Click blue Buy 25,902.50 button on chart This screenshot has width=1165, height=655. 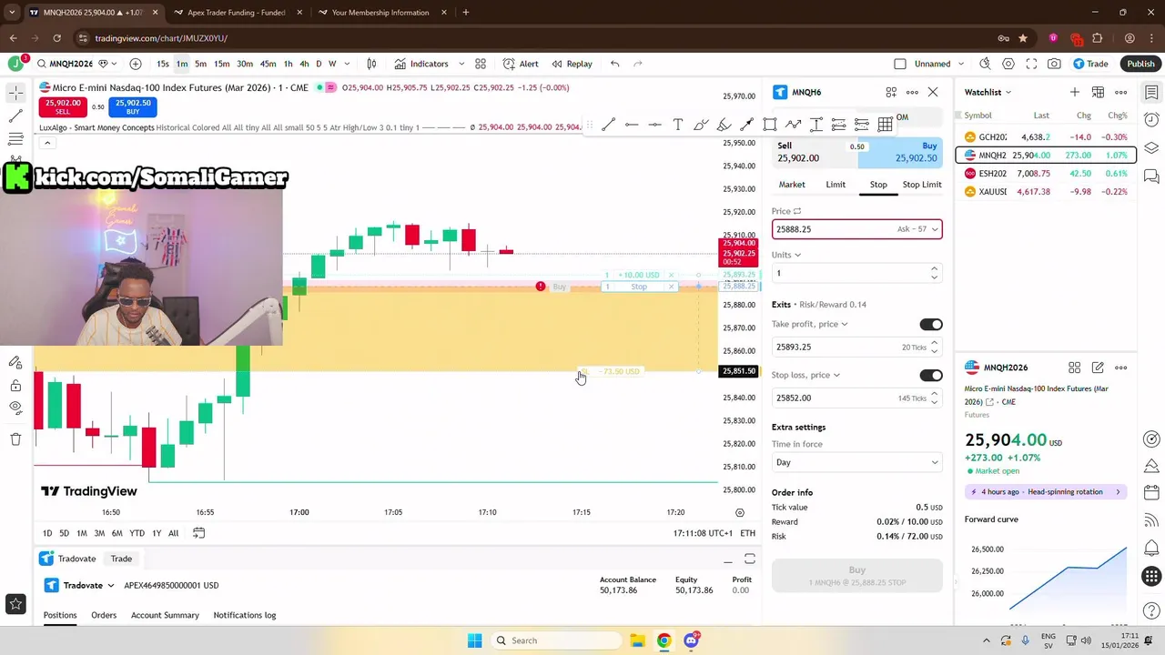pyautogui.click(x=133, y=106)
